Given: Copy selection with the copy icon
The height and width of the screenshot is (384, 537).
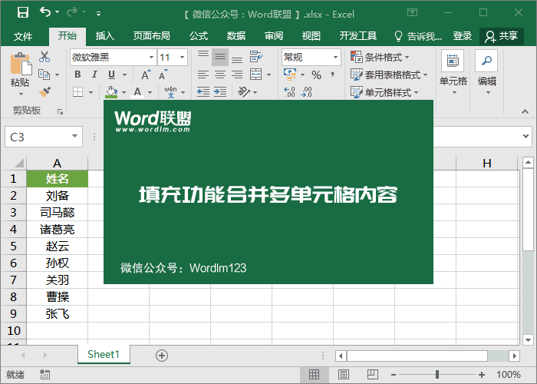Looking at the screenshot, I should [44, 74].
